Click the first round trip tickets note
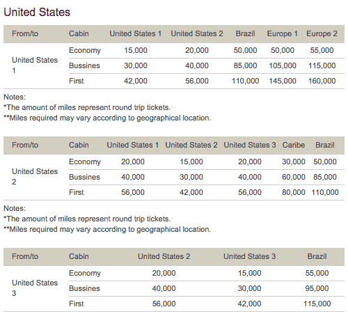Screen dimensions: 348x314 (x=87, y=107)
